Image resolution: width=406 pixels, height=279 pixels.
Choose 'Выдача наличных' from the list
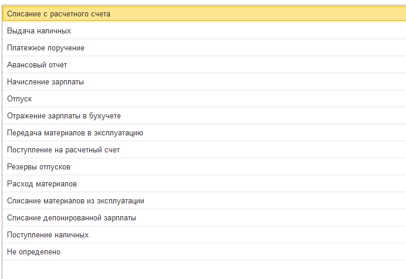(x=39, y=30)
